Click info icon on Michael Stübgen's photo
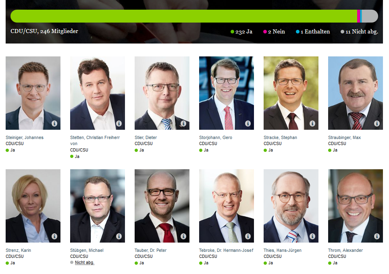This screenshot has width=389, height=274. click(119, 236)
